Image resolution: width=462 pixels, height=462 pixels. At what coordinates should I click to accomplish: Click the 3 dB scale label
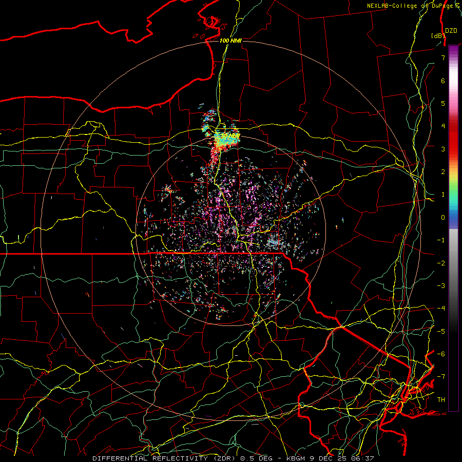point(443,149)
